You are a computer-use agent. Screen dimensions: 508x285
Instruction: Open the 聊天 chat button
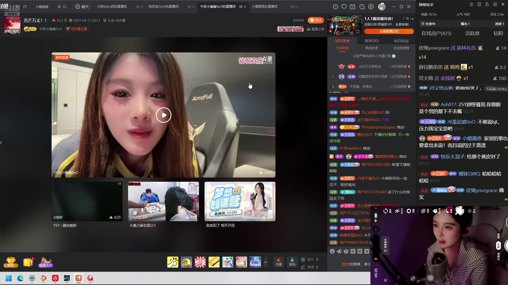click(82, 7)
